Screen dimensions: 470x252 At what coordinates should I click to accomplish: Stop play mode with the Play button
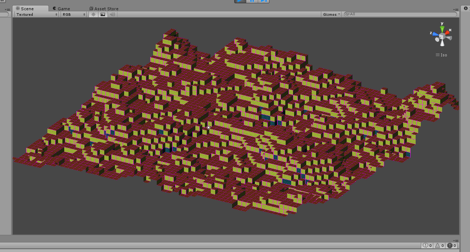pyautogui.click(x=240, y=1)
